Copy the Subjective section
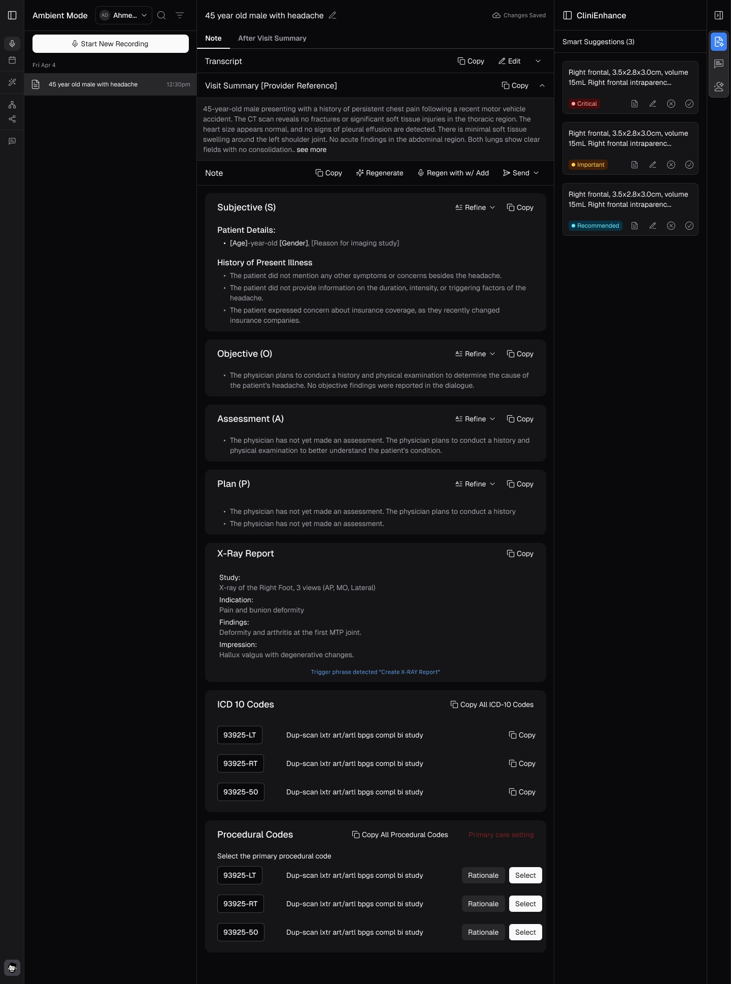731x984 pixels. coord(520,207)
